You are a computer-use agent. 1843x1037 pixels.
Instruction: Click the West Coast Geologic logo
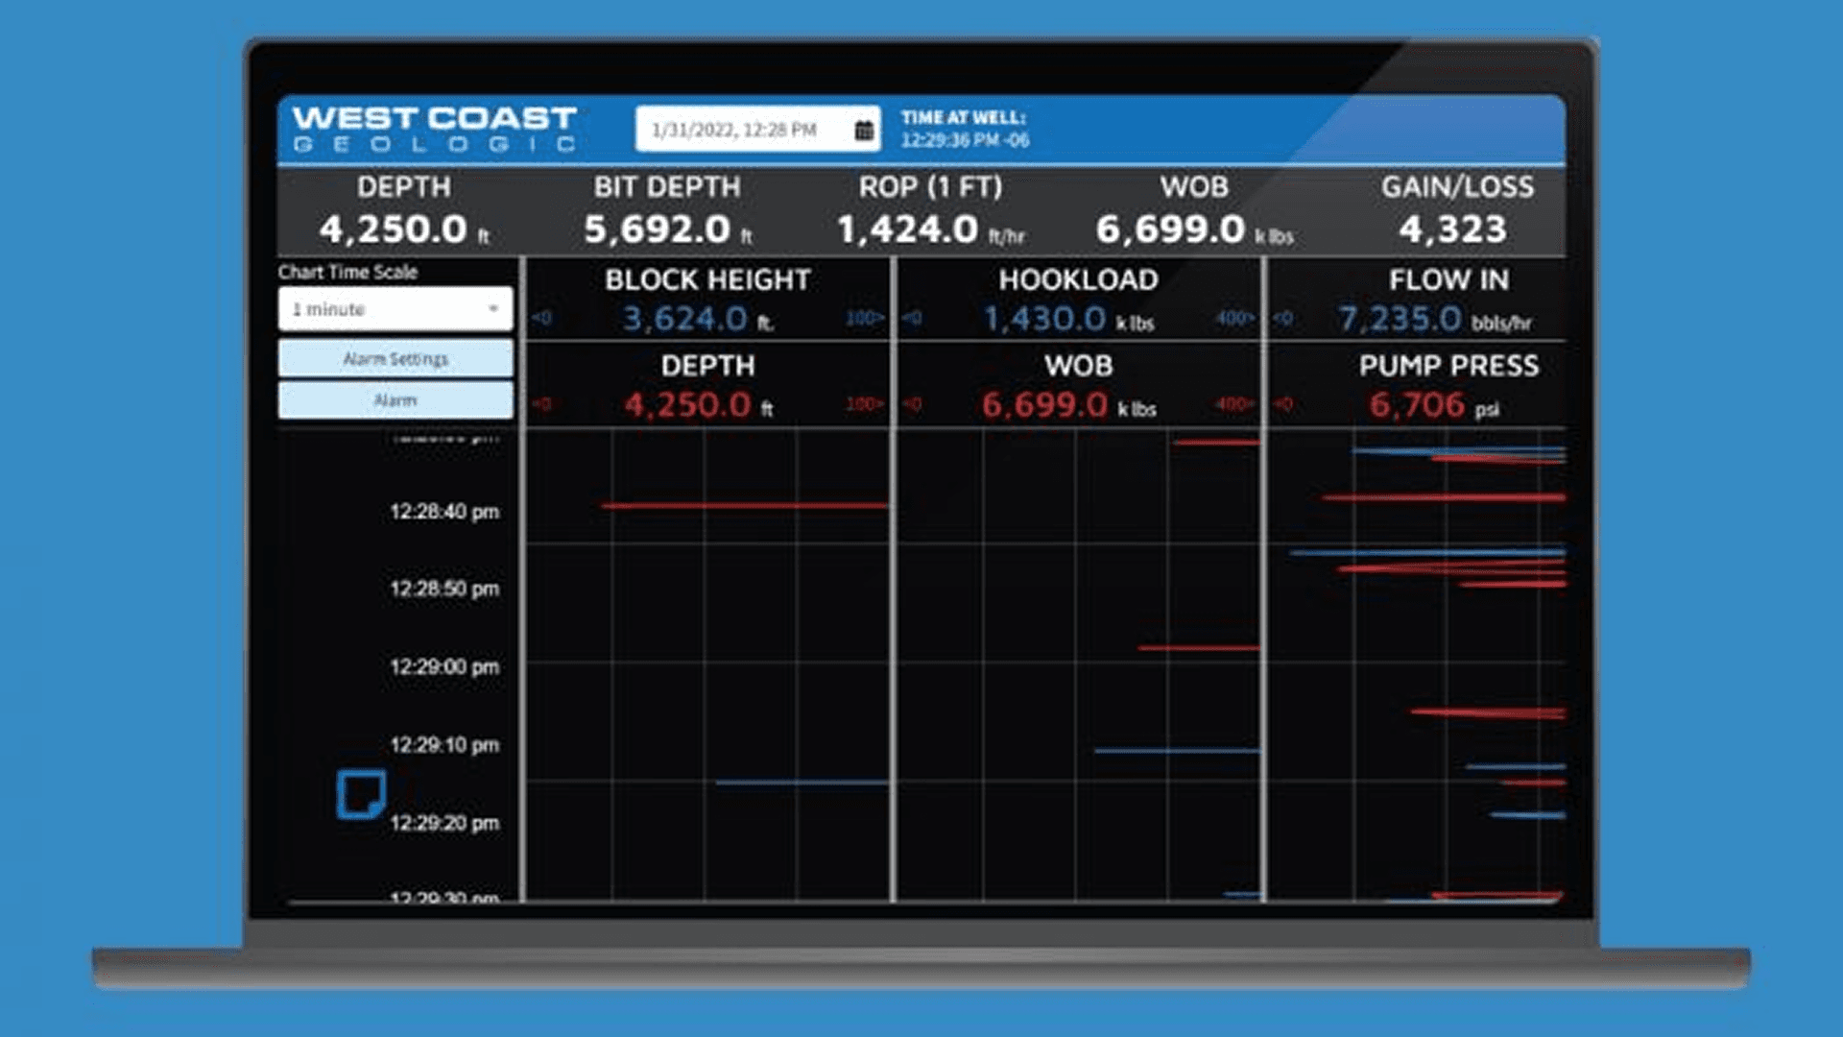434,130
